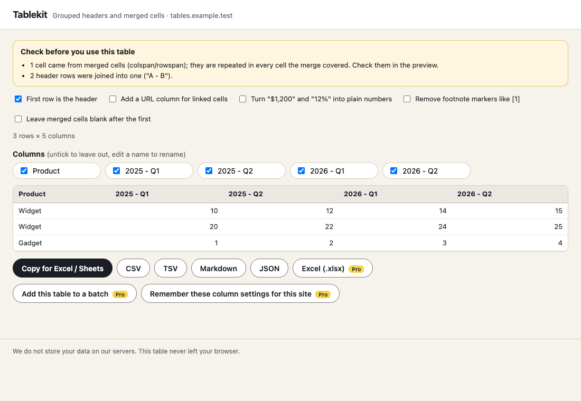Image resolution: width=581 pixels, height=401 pixels.
Task: Untick the '2025 - Q2' column checkbox
Action: (209, 171)
